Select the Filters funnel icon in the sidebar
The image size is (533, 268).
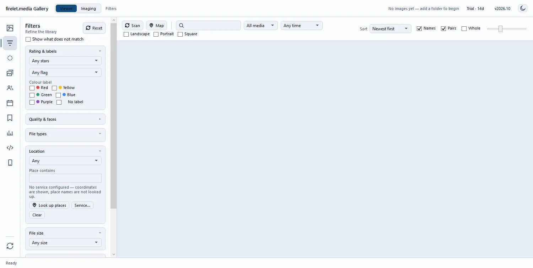10,43
